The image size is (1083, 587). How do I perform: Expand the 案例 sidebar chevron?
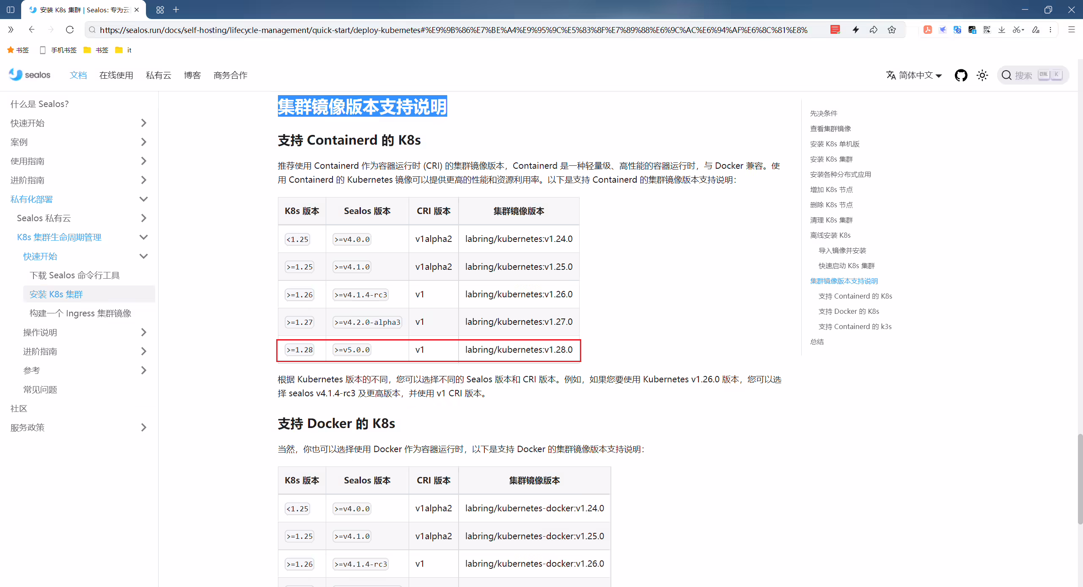tap(143, 142)
